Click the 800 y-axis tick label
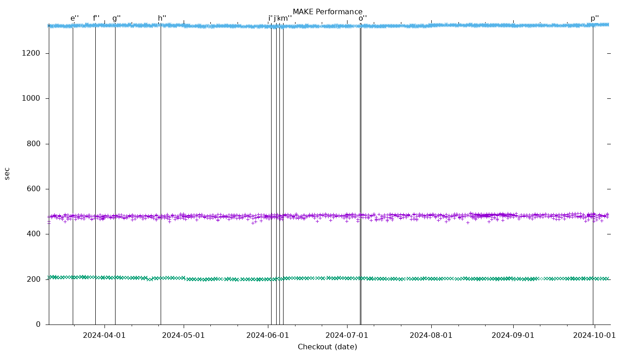The height and width of the screenshot is (353, 626). pos(33,144)
